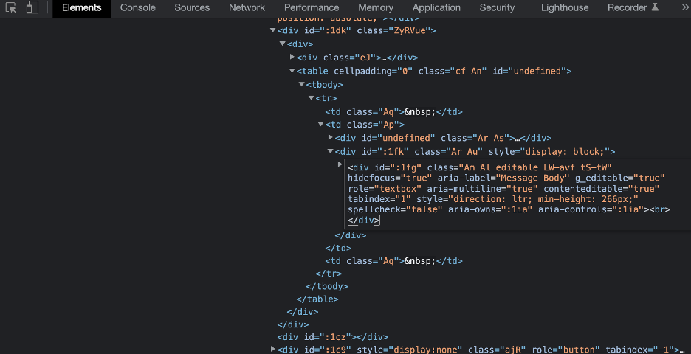
Task: Show more tabs with chevron icon
Action: (686, 7)
